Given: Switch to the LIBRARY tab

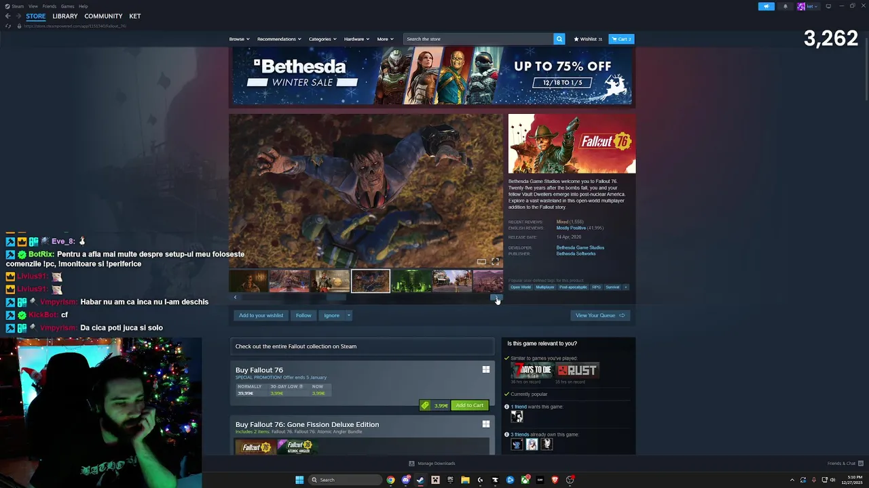Looking at the screenshot, I should pos(65,16).
